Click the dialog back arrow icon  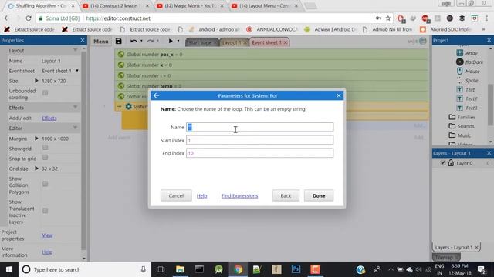pyautogui.click(x=156, y=95)
